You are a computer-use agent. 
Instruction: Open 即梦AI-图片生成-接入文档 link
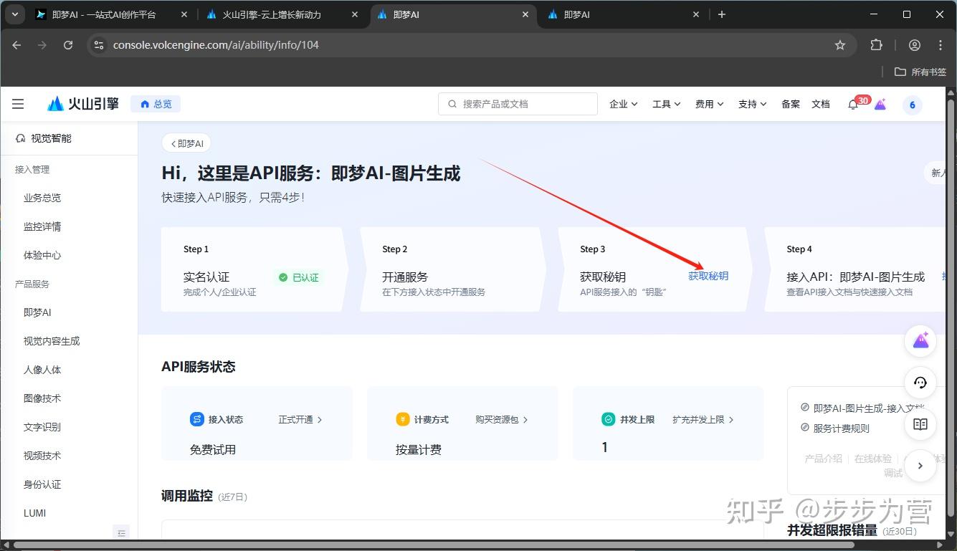(869, 408)
